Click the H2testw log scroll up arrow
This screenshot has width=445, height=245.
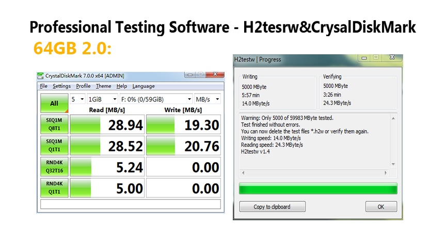click(x=393, y=118)
